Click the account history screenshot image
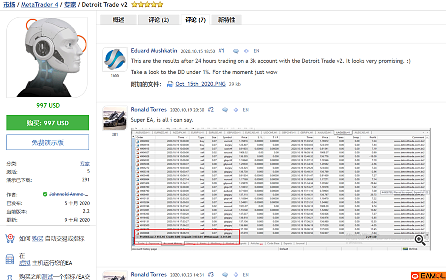Viewport: 446px width, 280px height. click(x=281, y=189)
